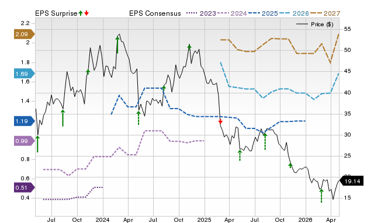Click the 2024 dashed lilac legend entry

(x=232, y=13)
